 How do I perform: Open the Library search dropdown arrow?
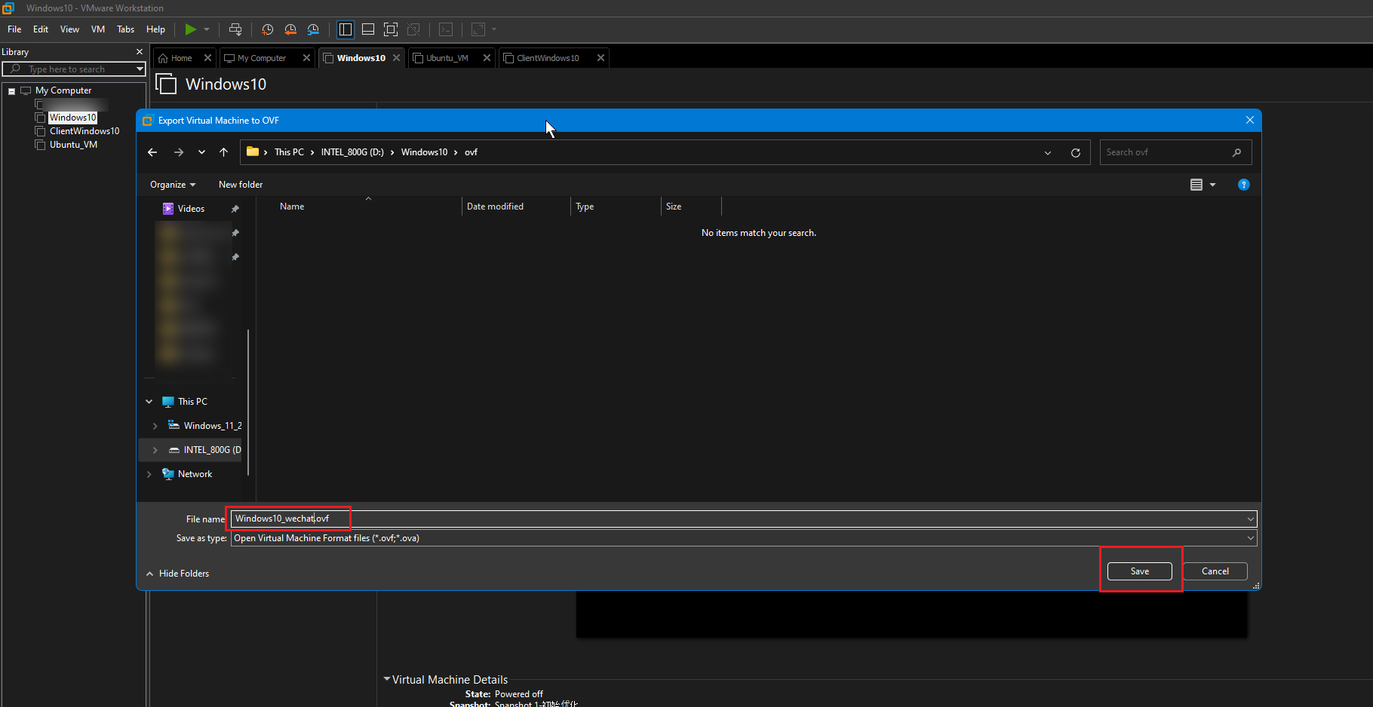(x=140, y=69)
